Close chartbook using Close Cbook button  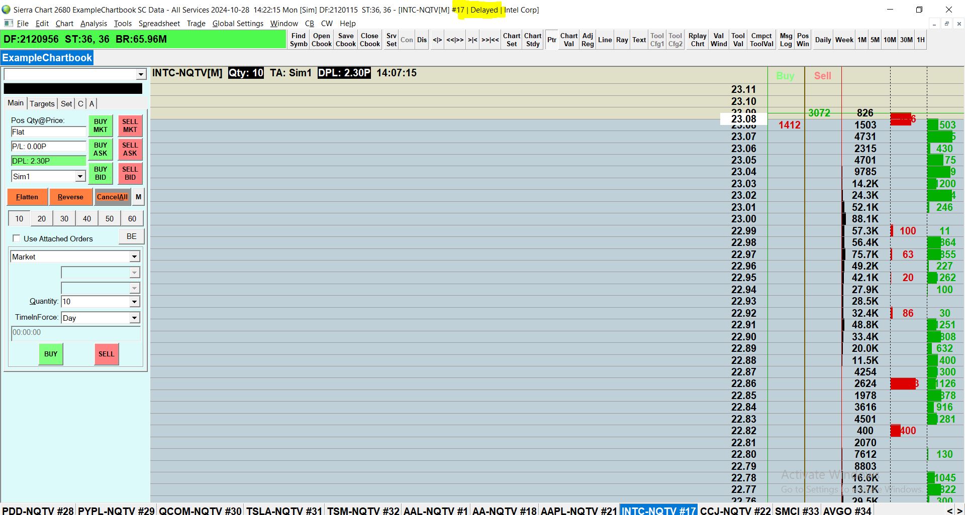(x=370, y=40)
